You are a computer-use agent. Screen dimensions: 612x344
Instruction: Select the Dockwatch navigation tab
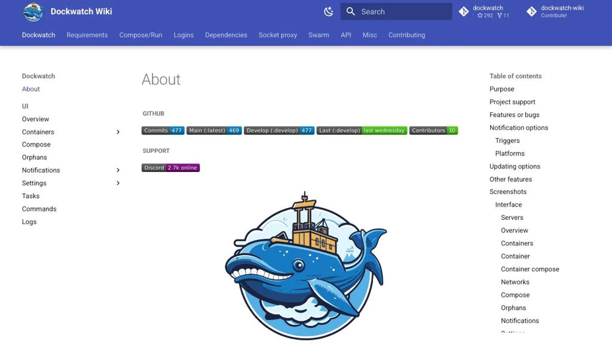(38, 35)
